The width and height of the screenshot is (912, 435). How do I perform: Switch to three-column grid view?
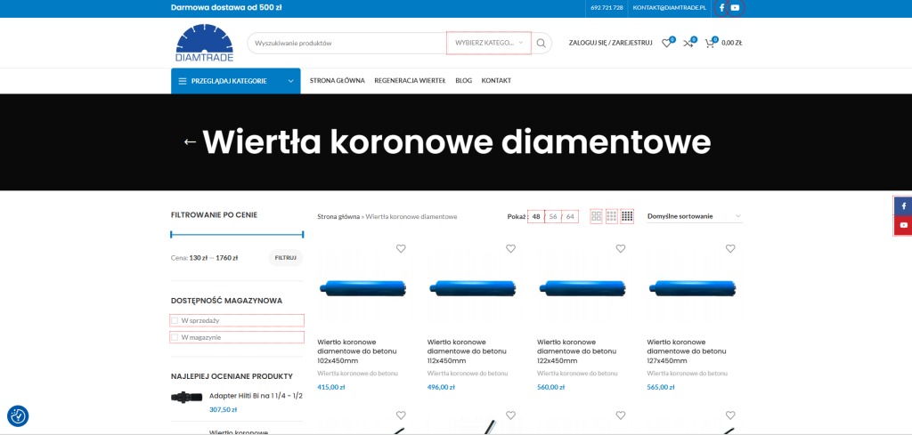click(x=611, y=217)
